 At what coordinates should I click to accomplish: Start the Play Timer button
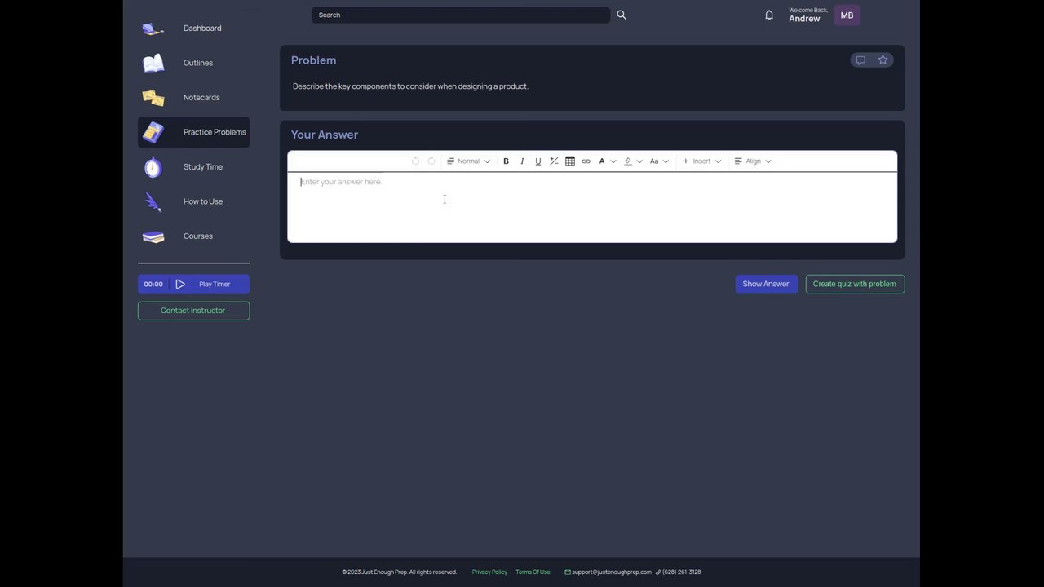[193, 284]
